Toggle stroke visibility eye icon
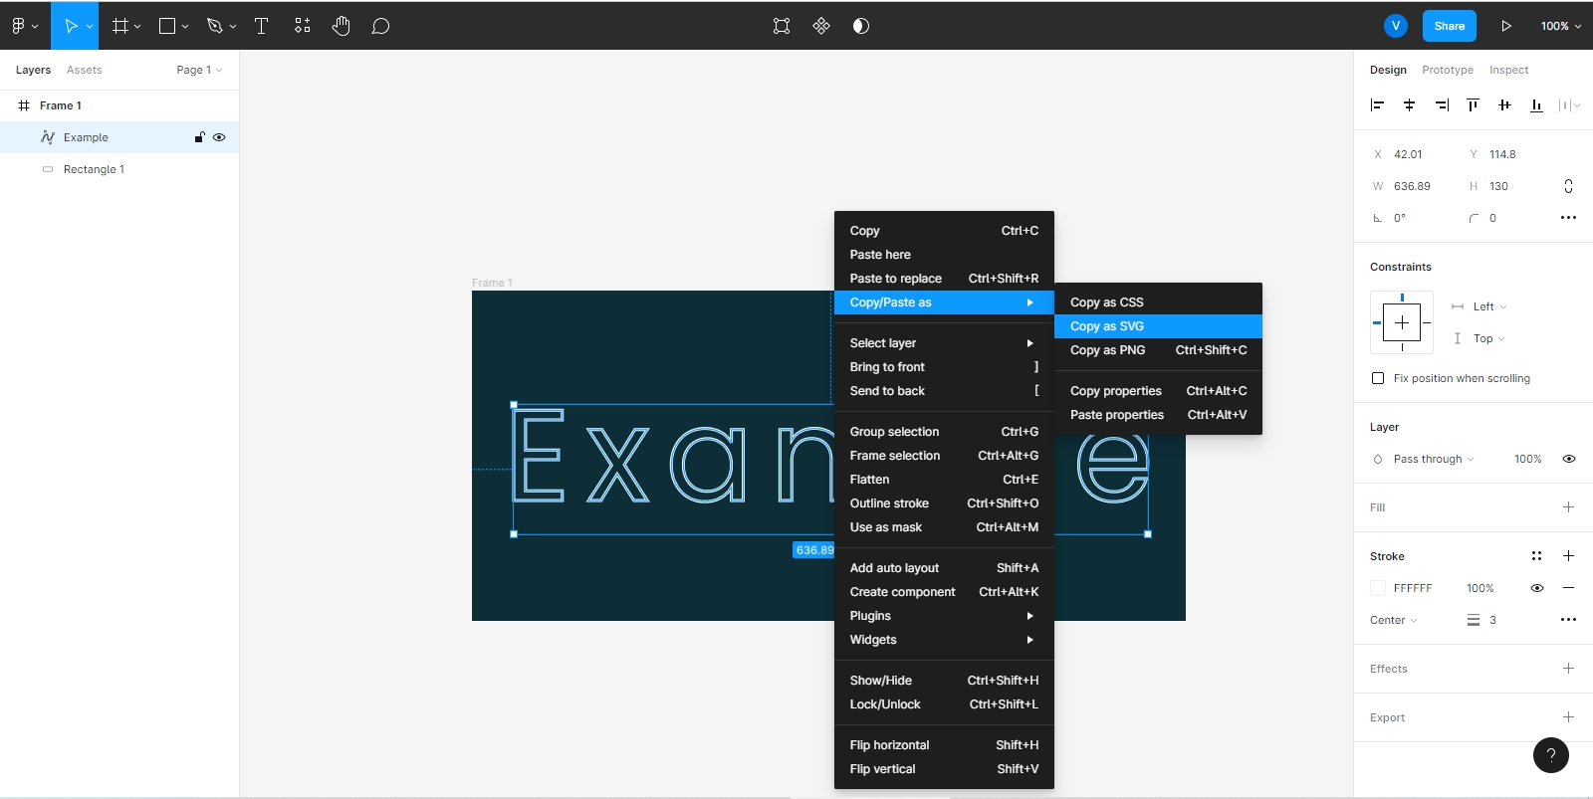The image size is (1593, 799). tap(1536, 588)
